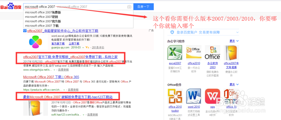
Task: Click the guanjia.qq.com URL text
Action: pos(60,47)
